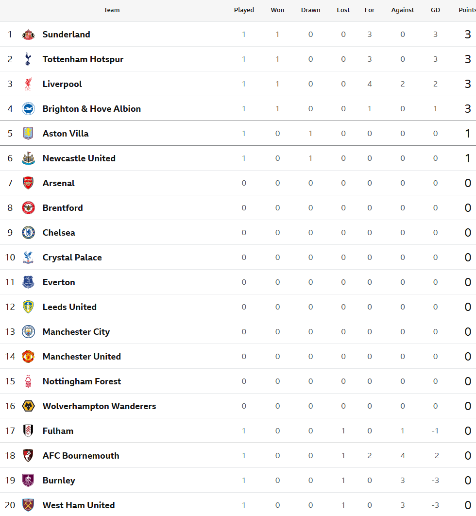Image resolution: width=476 pixels, height=516 pixels.
Task: Click the Aston Villa crest
Action: tap(28, 133)
